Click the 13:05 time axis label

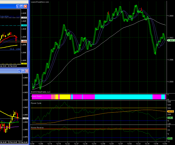[129, 144]
